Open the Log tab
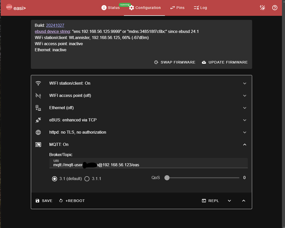 point(200,8)
